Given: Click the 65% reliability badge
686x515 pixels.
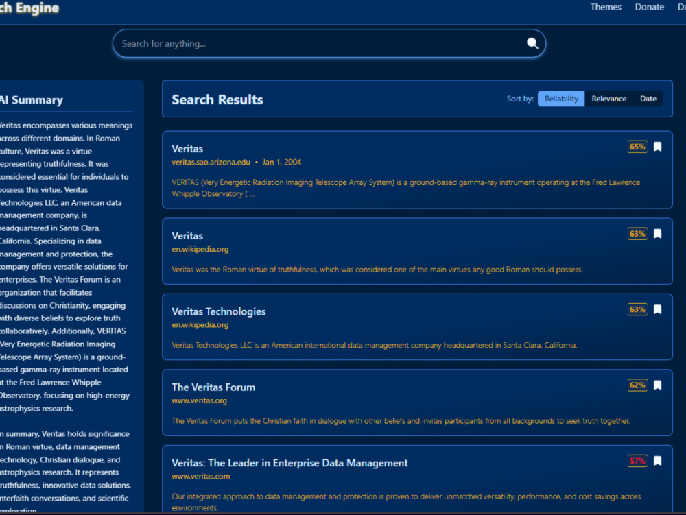Looking at the screenshot, I should click(x=637, y=147).
